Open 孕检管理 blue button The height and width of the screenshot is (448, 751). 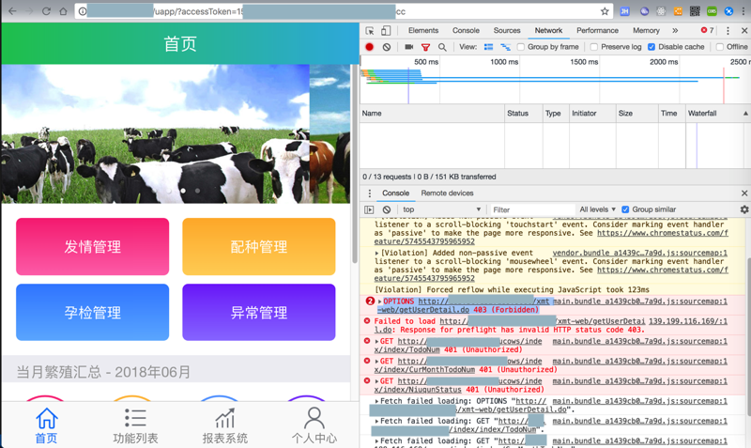[x=92, y=313]
